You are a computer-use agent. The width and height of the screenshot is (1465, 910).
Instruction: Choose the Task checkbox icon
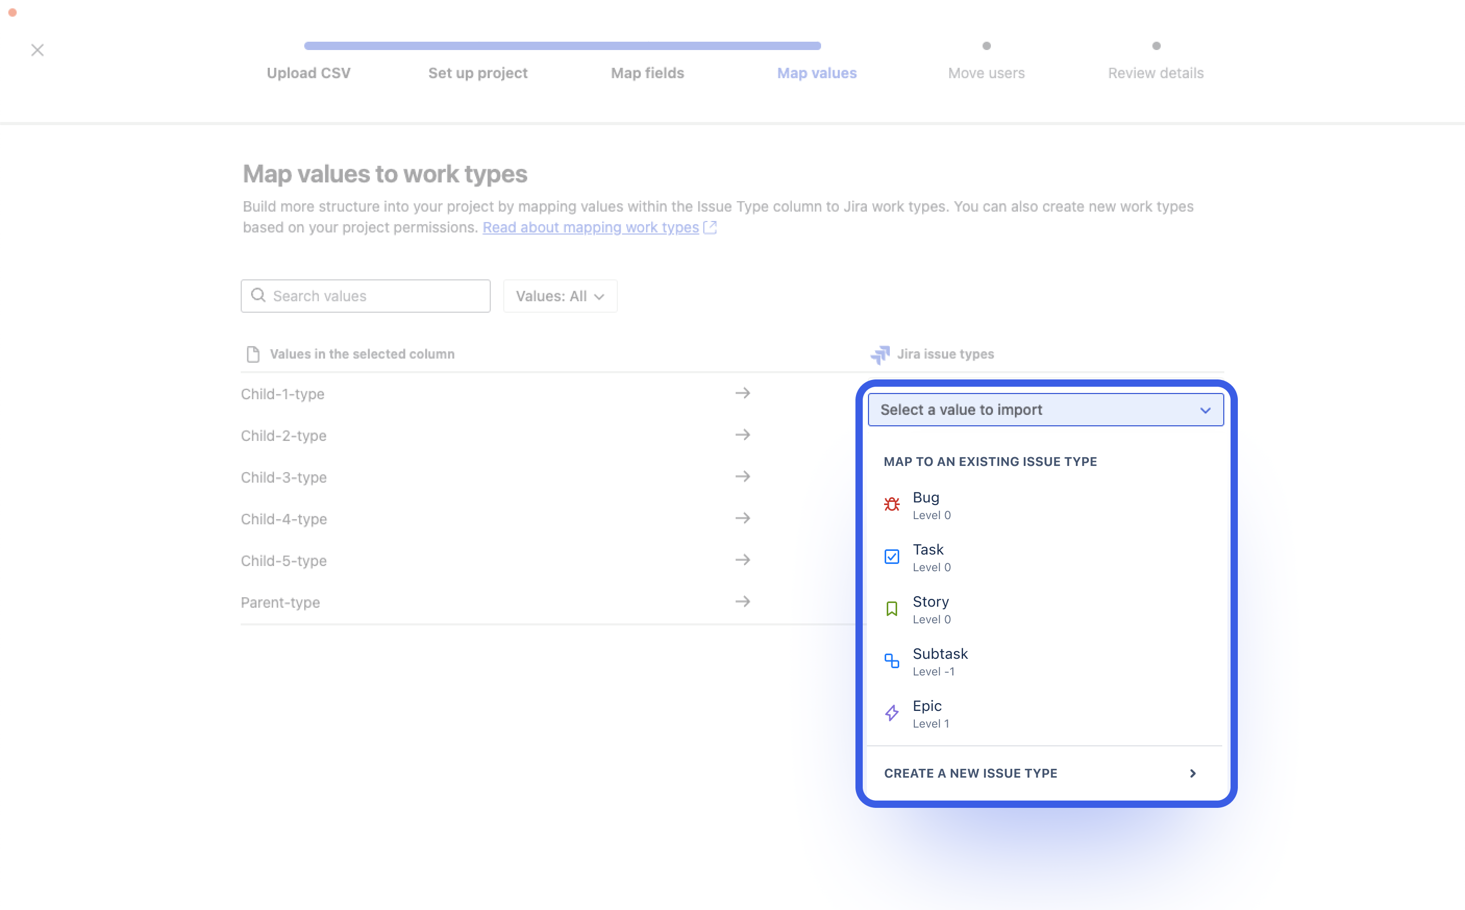click(x=891, y=557)
